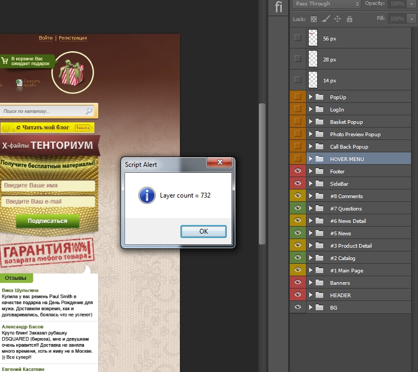
Task: Select the Call Back Popup layer group
Action: (x=349, y=147)
